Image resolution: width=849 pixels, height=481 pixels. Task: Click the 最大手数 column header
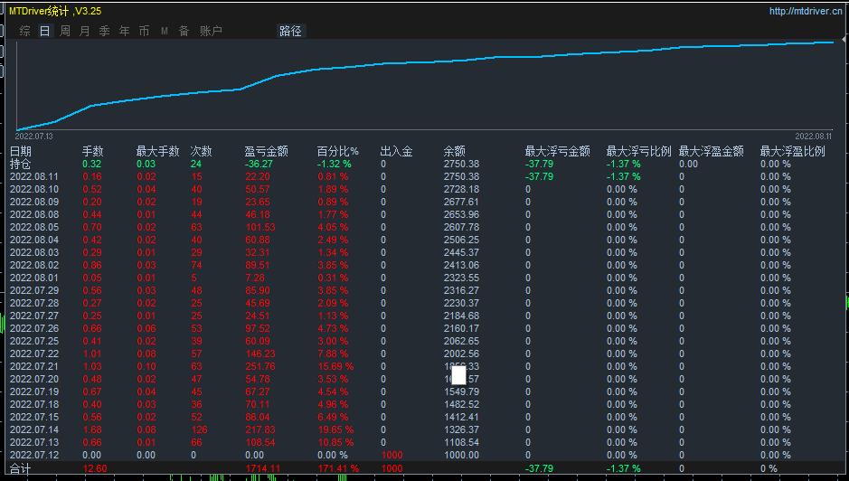click(157, 151)
